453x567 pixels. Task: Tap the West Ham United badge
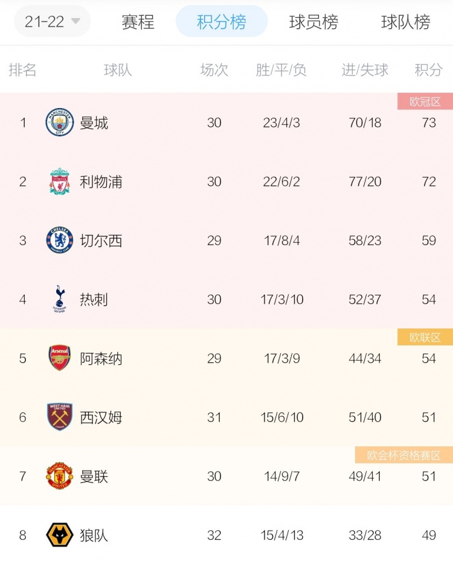tap(60, 417)
